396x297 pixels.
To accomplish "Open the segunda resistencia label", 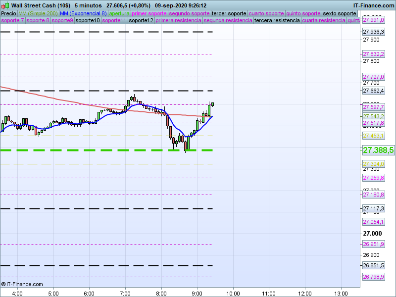I will pos(228,20).
